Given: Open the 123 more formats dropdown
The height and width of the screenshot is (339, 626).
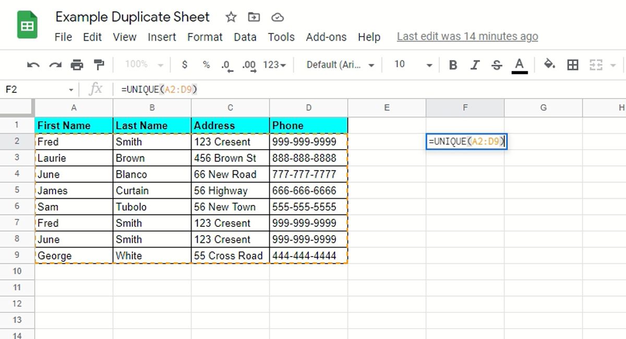Looking at the screenshot, I should [274, 65].
